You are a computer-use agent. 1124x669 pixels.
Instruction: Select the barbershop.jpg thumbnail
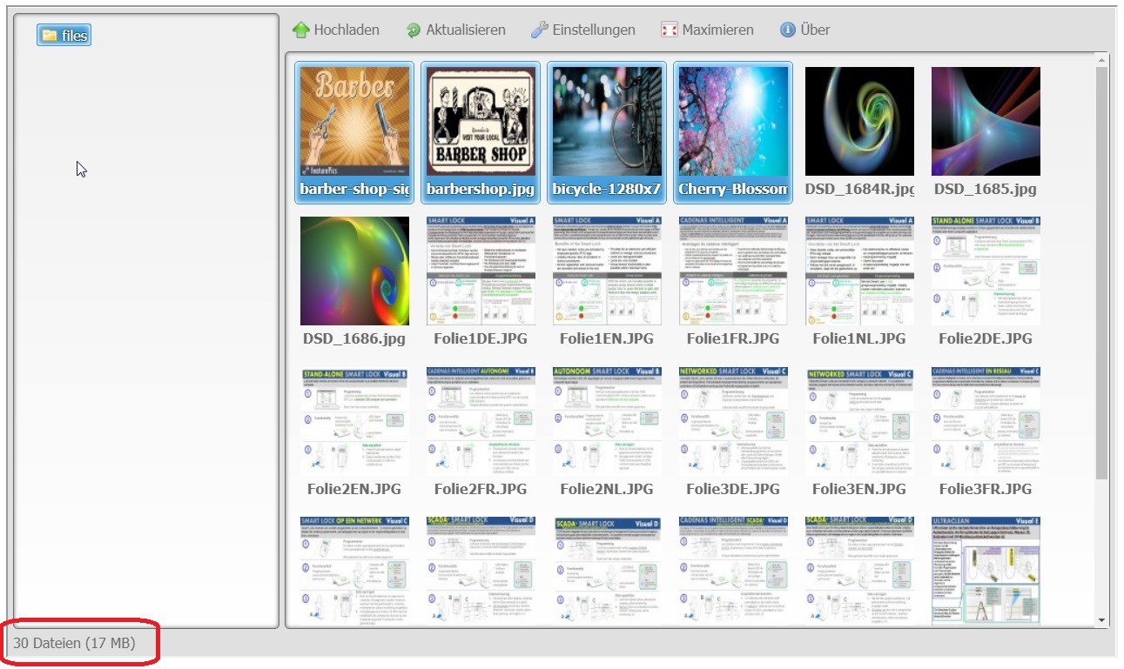coord(481,122)
